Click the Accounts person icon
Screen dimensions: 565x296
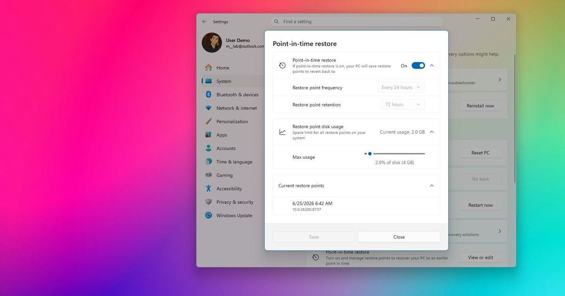point(209,148)
